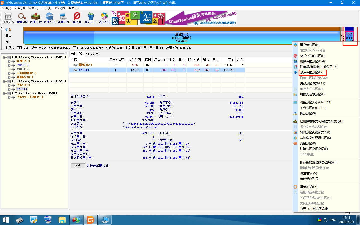Image resolution: width=360 pixels, height=225 pixels.
Task: Click the 格式化当前分区 menu icon
Action: [x=295, y=56]
